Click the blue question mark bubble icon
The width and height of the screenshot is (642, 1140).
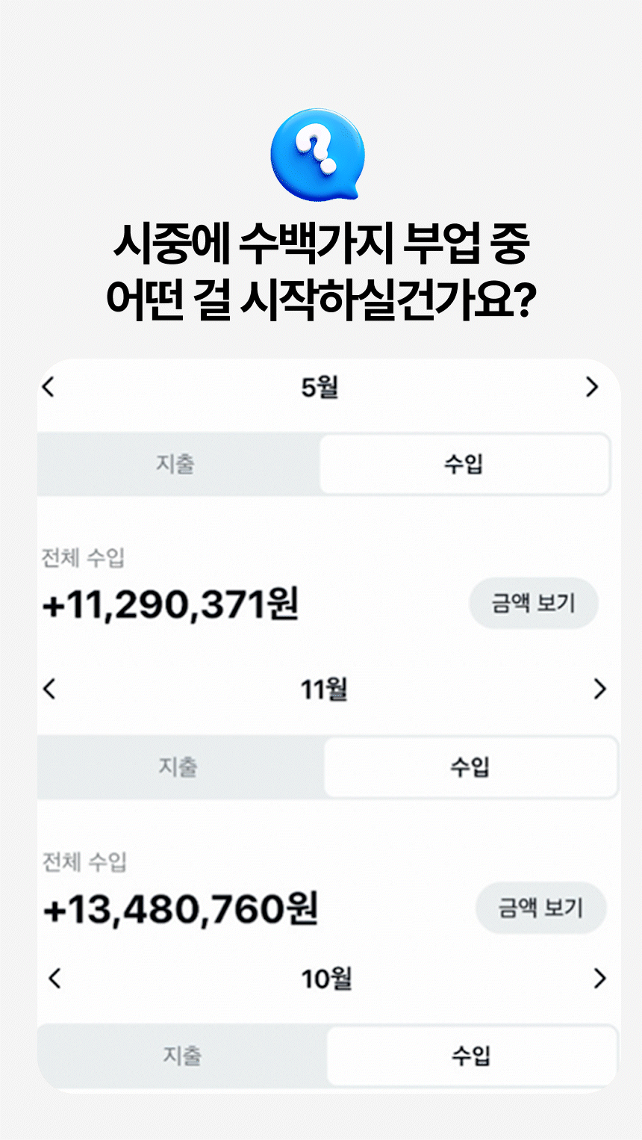[318, 153]
